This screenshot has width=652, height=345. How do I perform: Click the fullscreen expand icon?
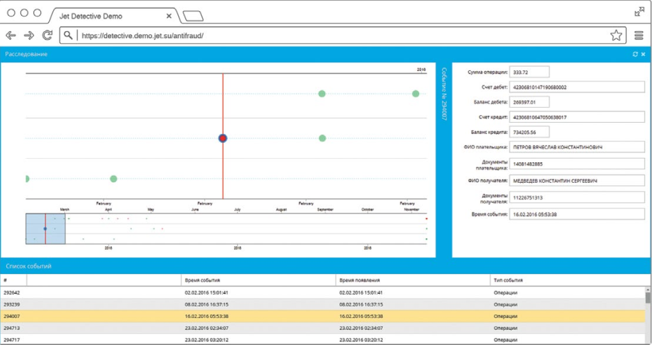(639, 12)
